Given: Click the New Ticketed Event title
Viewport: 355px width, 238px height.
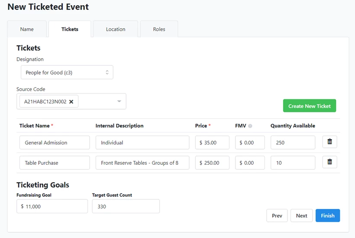Looking at the screenshot, I should 48,7.
